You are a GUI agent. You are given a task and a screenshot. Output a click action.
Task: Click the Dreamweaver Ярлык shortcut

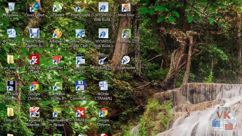click(x=57, y=112)
